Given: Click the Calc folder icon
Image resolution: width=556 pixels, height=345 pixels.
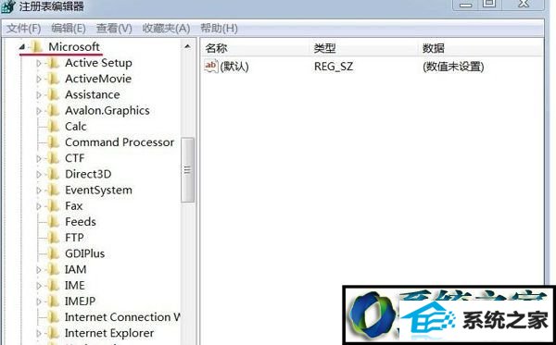Looking at the screenshot, I should tap(54, 127).
